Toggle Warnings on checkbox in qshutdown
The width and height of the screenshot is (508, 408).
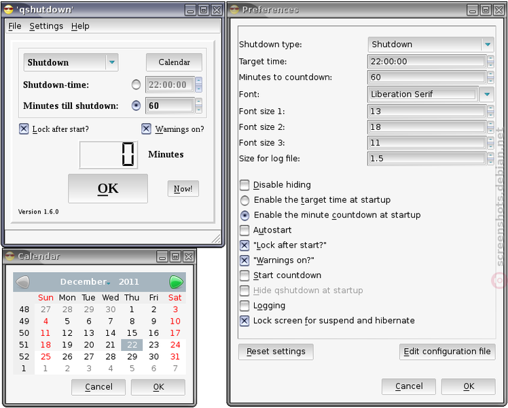146,129
